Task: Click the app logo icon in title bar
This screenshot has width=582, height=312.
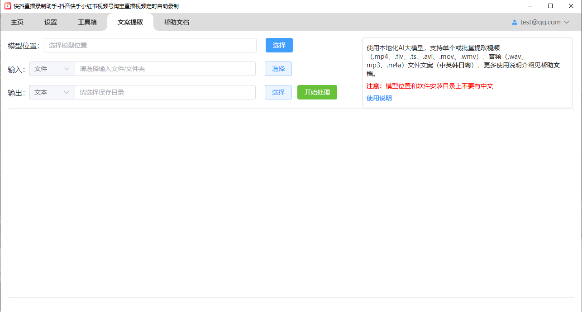Action: click(x=7, y=6)
